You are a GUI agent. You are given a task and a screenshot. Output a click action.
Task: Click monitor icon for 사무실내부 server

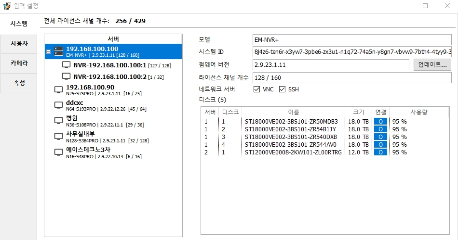click(x=58, y=137)
